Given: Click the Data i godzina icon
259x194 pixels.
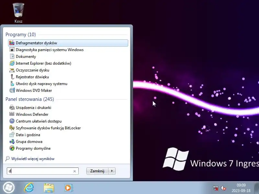Looking at the screenshot, I should click(12, 135).
